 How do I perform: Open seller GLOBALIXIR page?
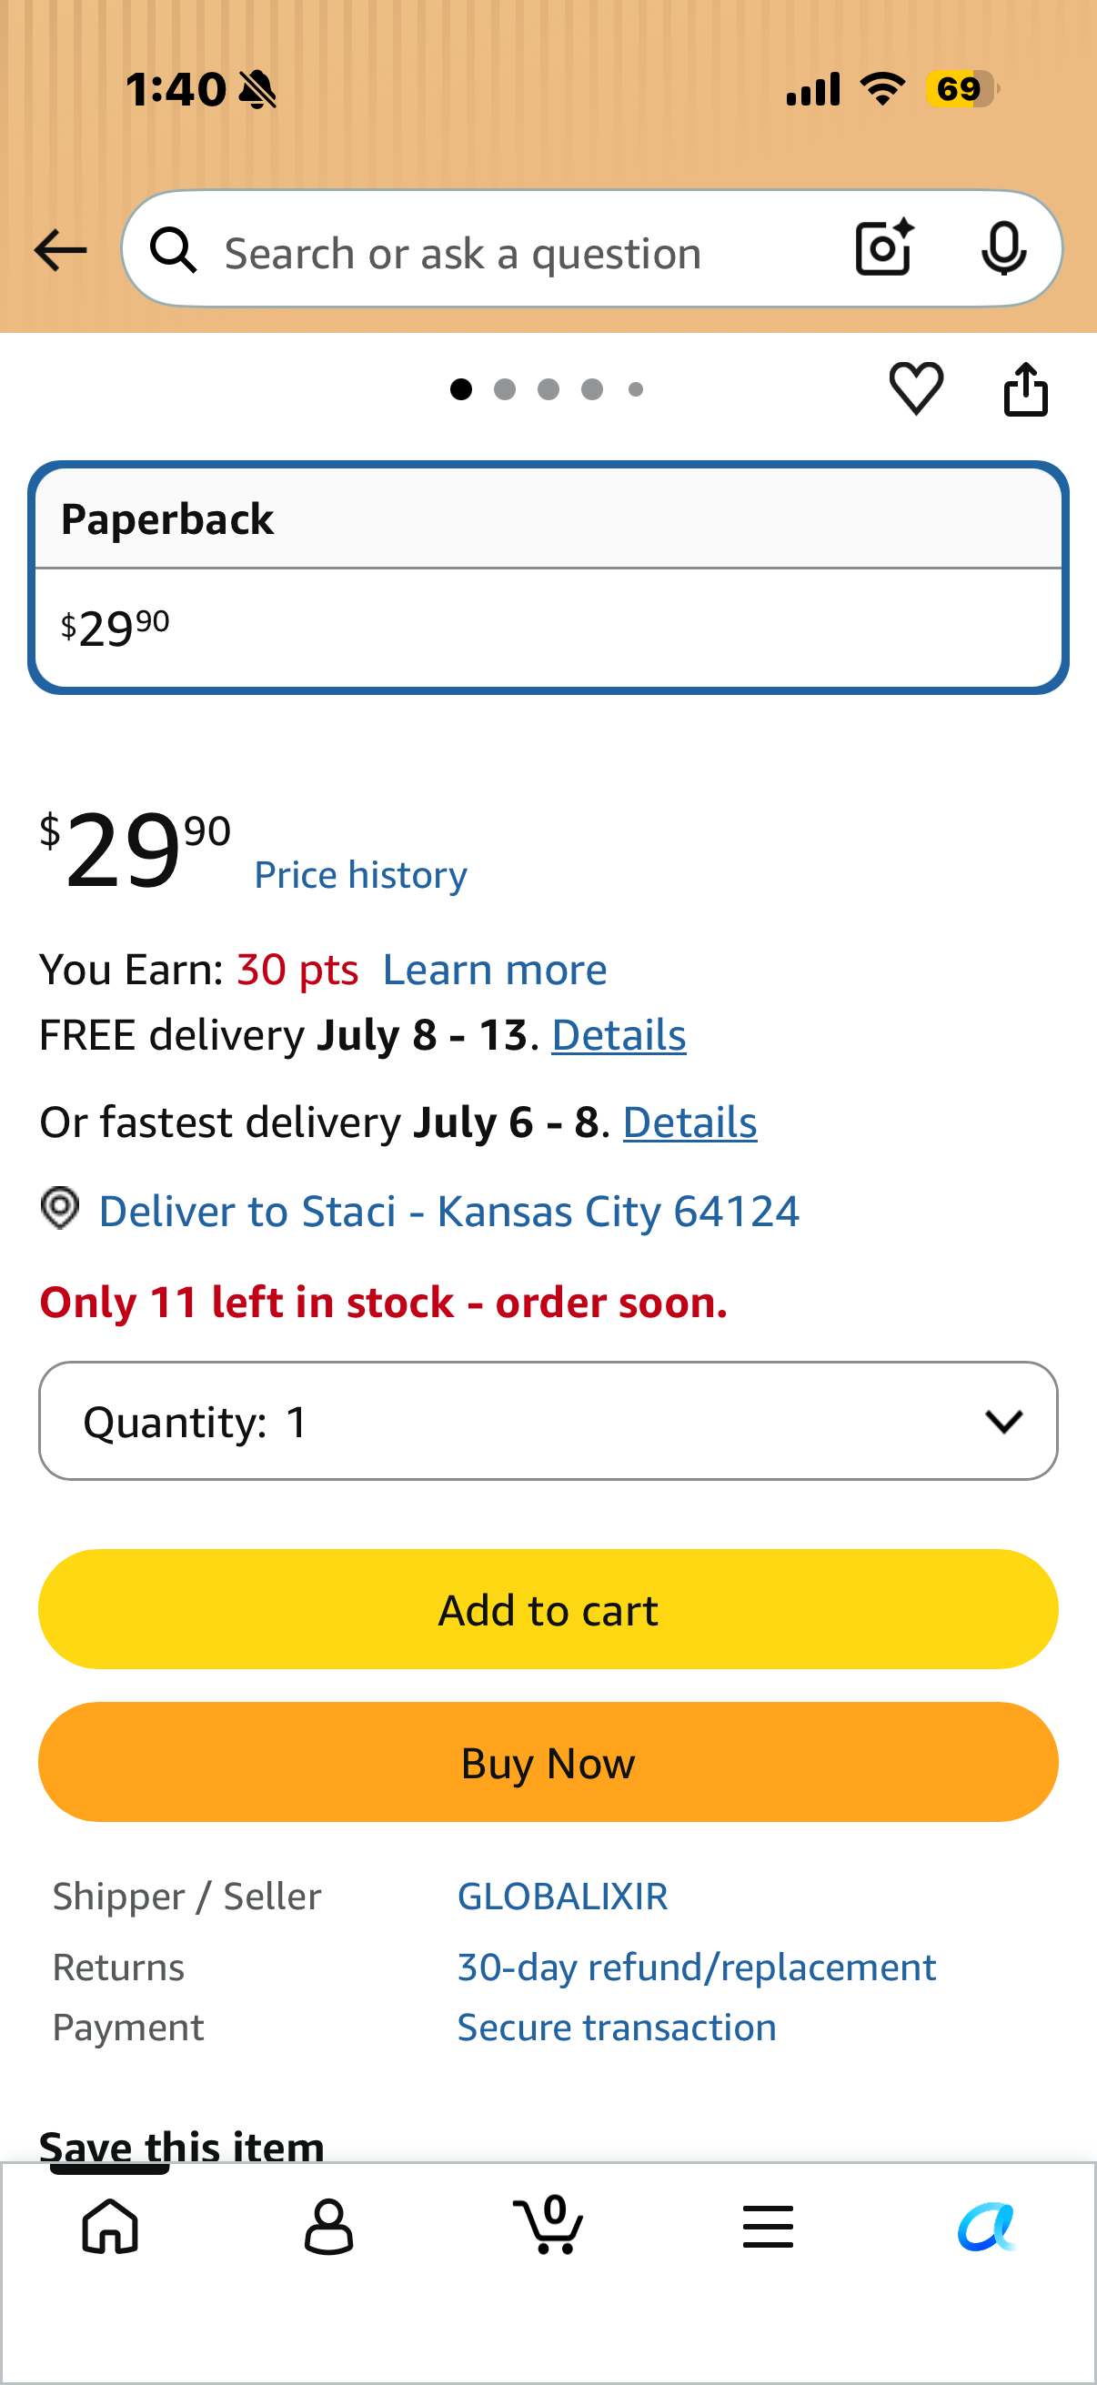coord(562,1897)
